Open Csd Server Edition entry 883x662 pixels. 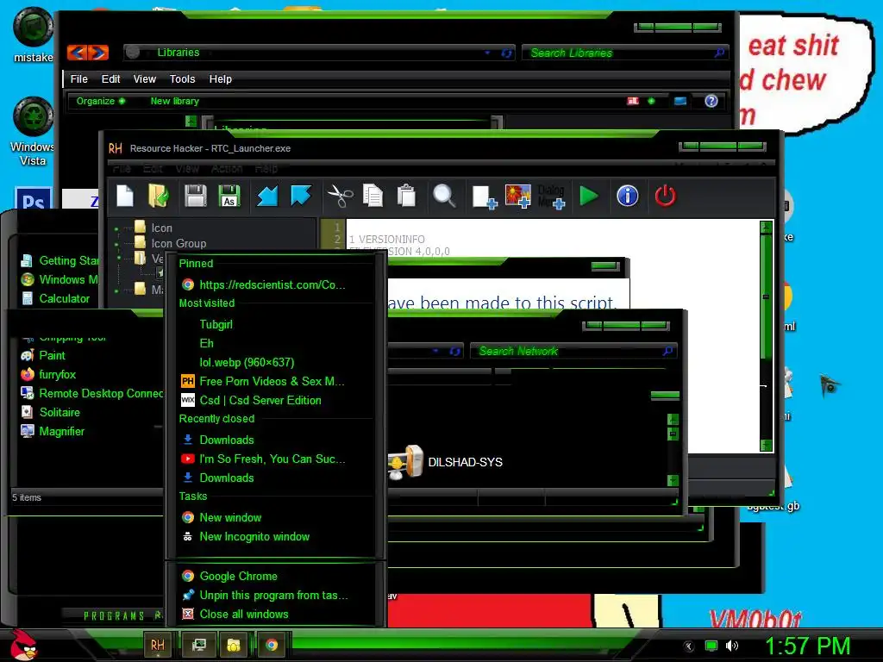tap(276, 400)
